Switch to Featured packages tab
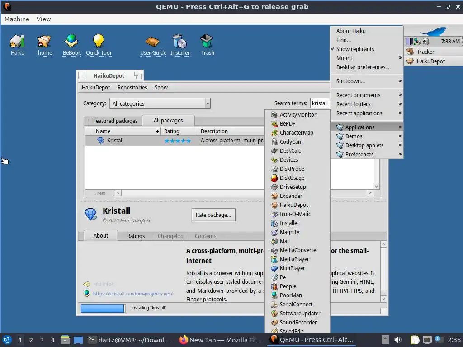The height and width of the screenshot is (347, 463). (115, 121)
